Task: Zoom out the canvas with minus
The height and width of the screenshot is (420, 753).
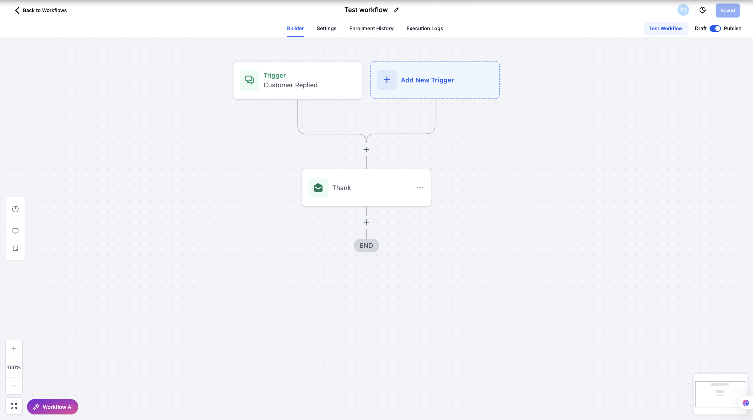Action: 14,386
